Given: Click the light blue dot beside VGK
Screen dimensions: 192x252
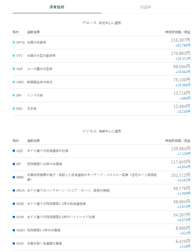Looking at the screenshot, I should (x=14, y=69).
